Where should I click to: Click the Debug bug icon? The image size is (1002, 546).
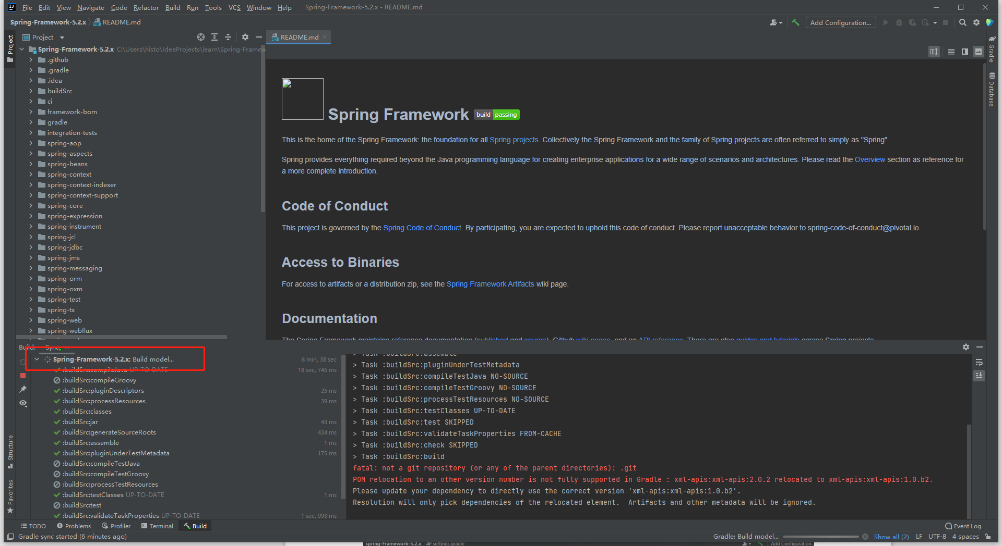(899, 22)
